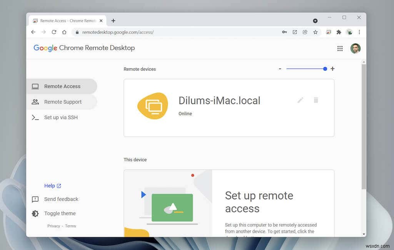The image size is (394, 250).
Task: Open the Google apps grid launcher
Action: 340,48
